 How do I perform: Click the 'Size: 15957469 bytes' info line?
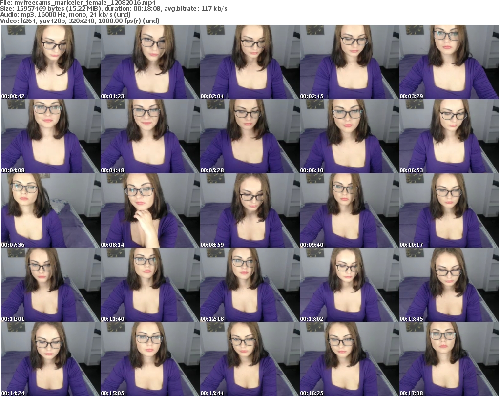pos(114,9)
